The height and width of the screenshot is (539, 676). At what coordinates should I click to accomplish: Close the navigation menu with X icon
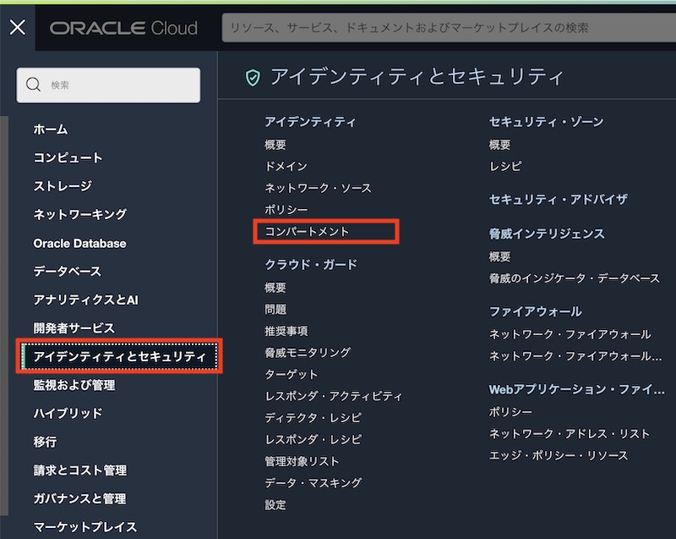click(18, 27)
